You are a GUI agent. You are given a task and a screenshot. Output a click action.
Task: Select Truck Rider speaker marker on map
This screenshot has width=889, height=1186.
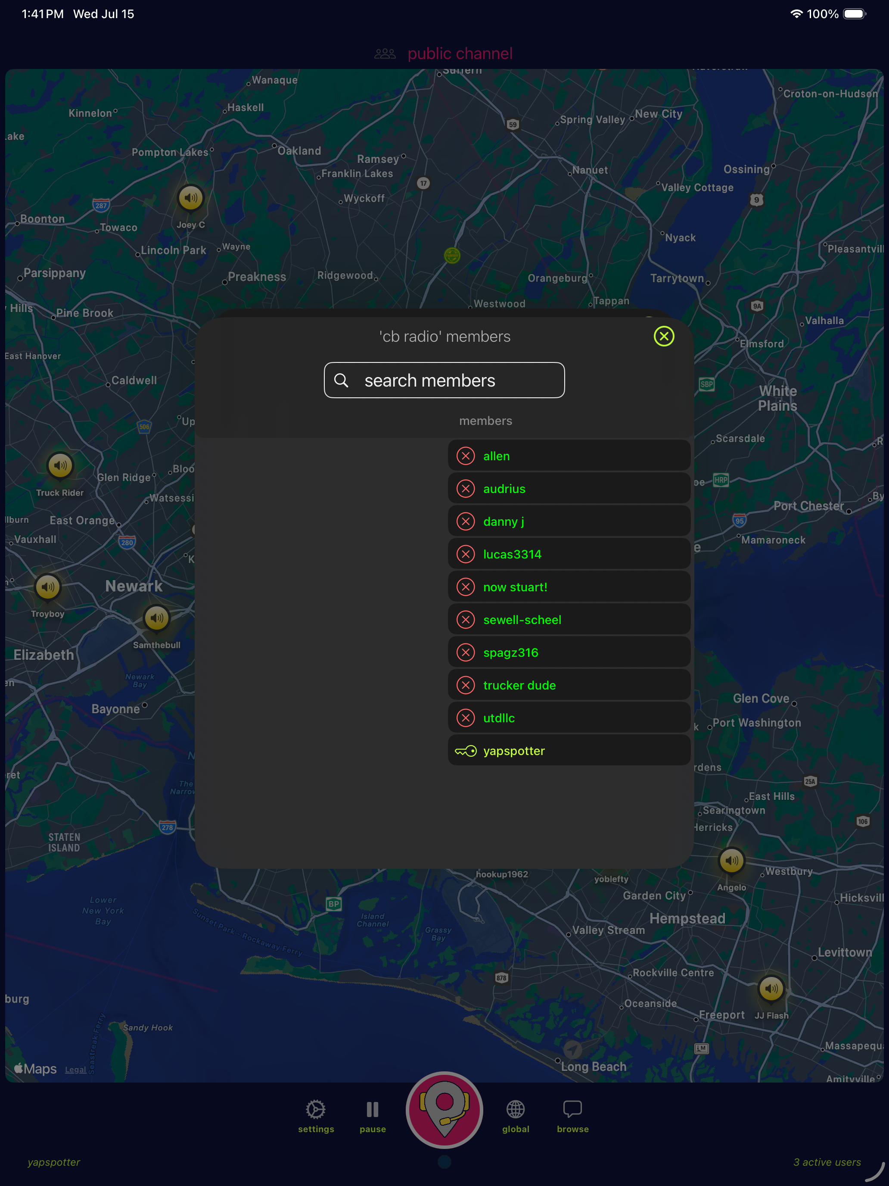(60, 465)
